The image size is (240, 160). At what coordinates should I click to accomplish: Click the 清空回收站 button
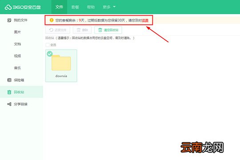click(108, 30)
